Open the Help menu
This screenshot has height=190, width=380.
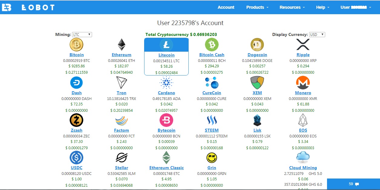322,7
